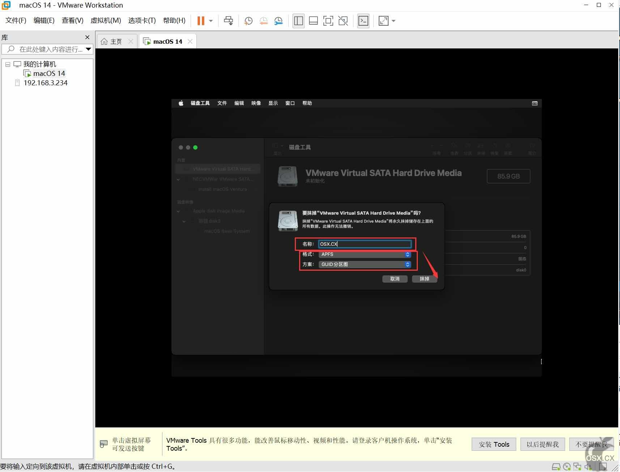Revert to the previous snapshot
The image size is (620, 472).
(x=263, y=21)
